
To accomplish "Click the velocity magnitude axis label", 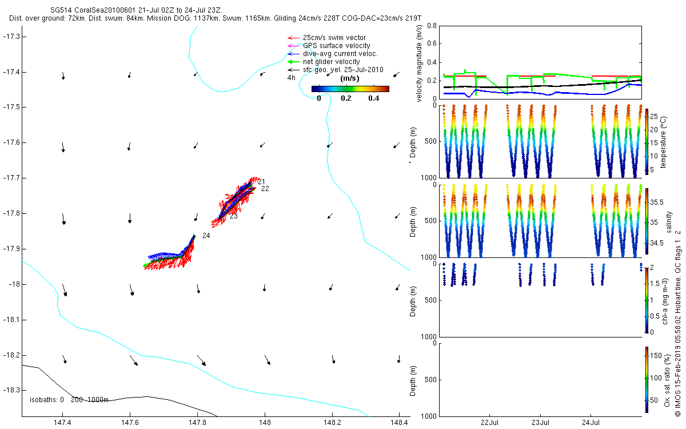I will tap(420, 64).
